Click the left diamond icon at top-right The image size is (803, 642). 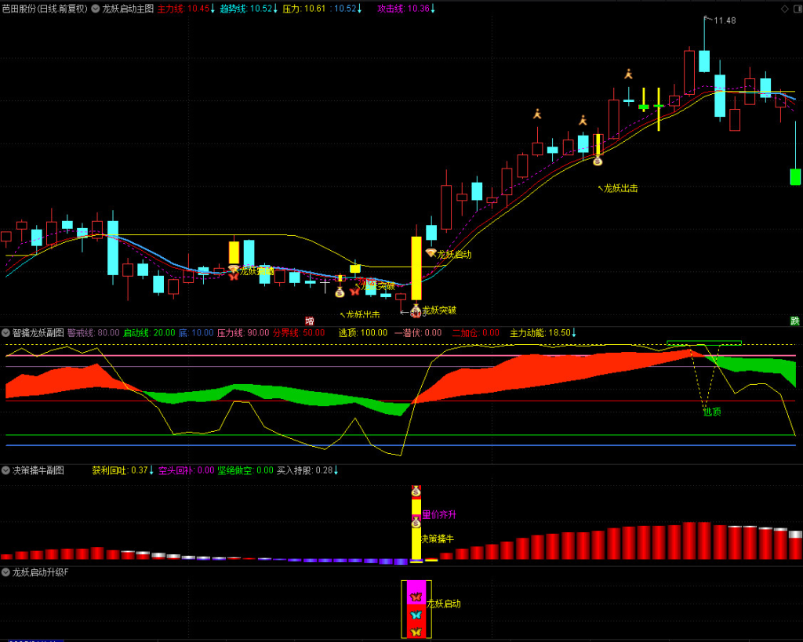click(x=784, y=9)
